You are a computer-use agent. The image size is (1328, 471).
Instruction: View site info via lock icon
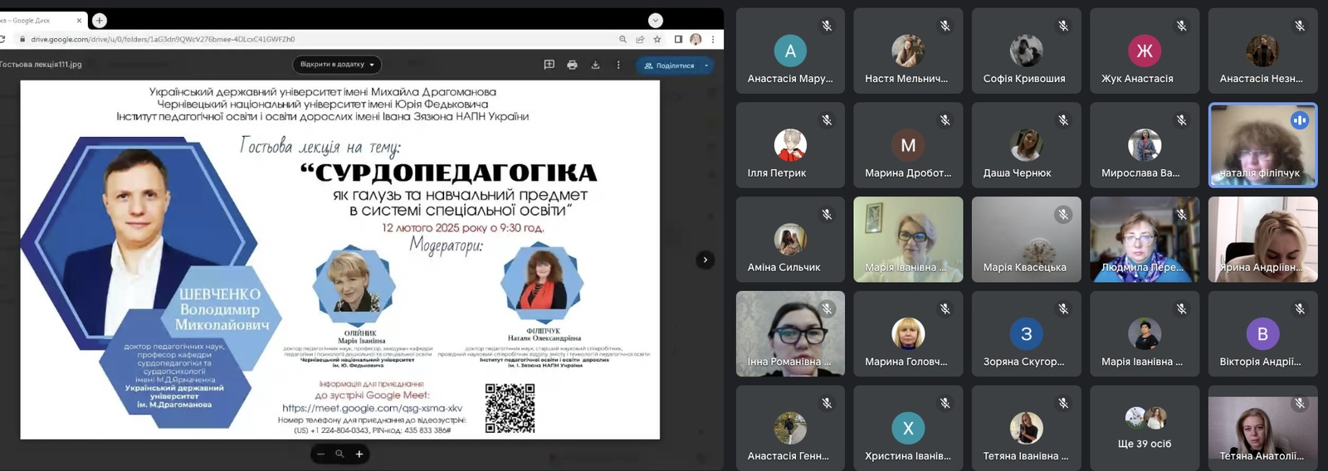point(22,39)
